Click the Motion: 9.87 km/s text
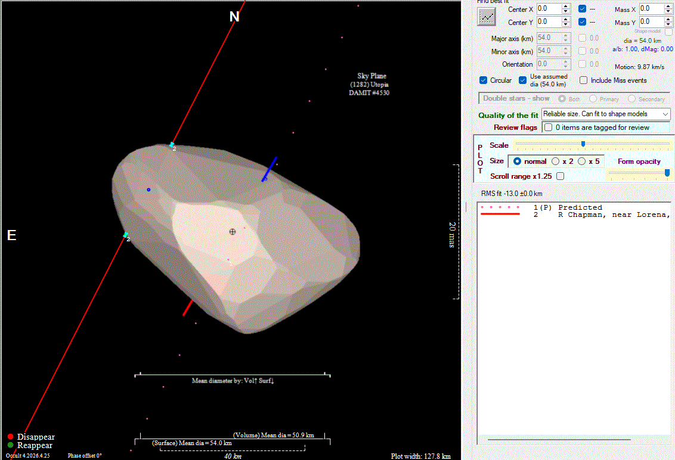Viewport: 675px width, 460px height. coord(639,67)
